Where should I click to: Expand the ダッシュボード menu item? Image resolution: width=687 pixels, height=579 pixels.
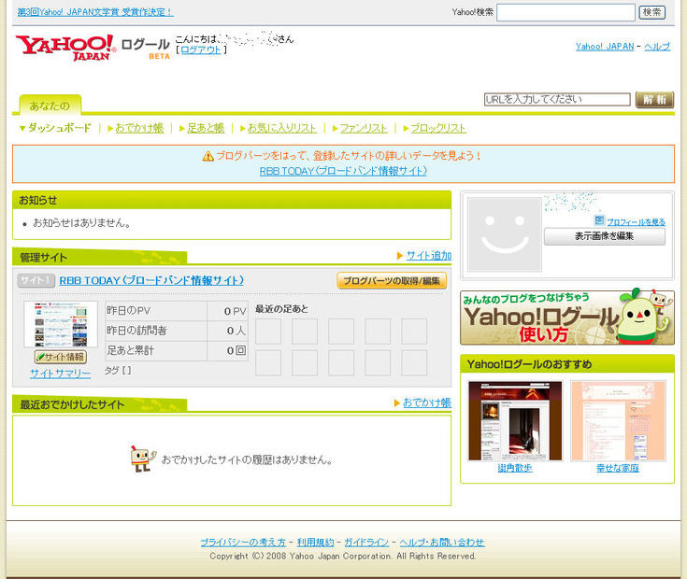tap(55, 128)
